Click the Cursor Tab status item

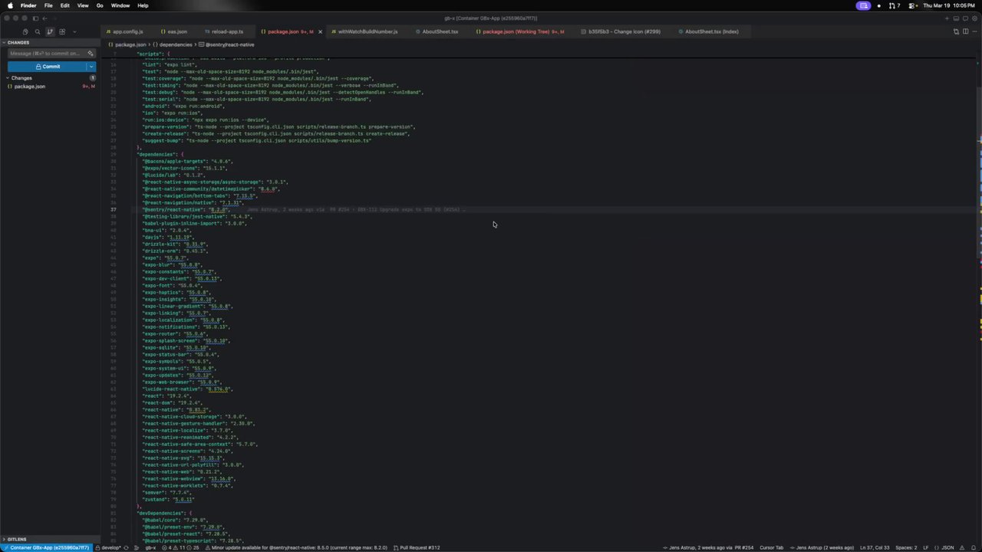click(x=771, y=547)
